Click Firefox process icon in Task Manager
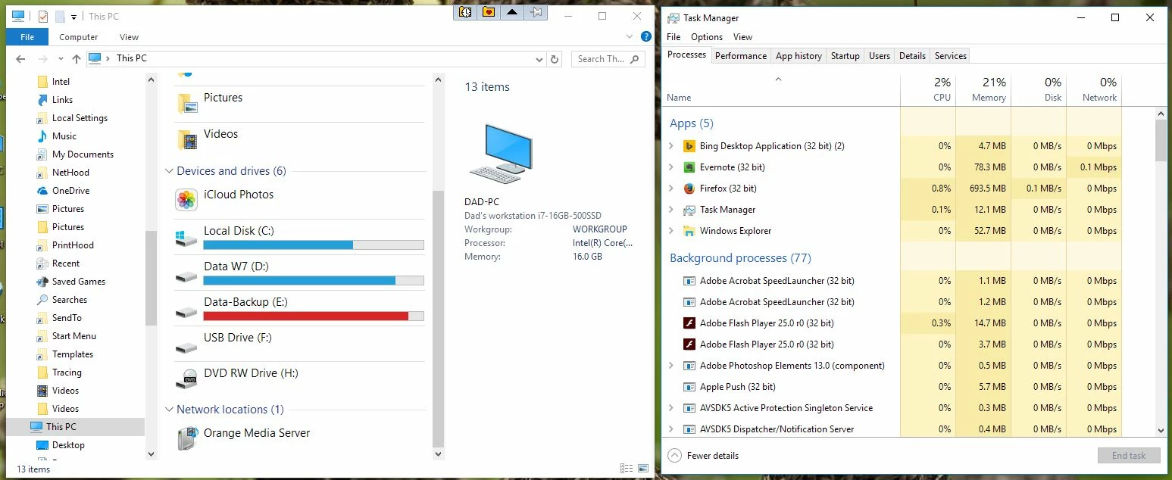 pos(689,189)
